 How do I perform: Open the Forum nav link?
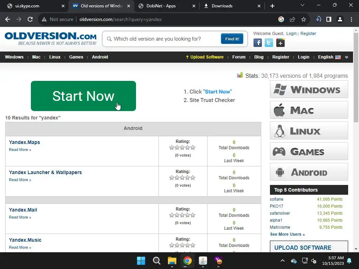point(239,57)
